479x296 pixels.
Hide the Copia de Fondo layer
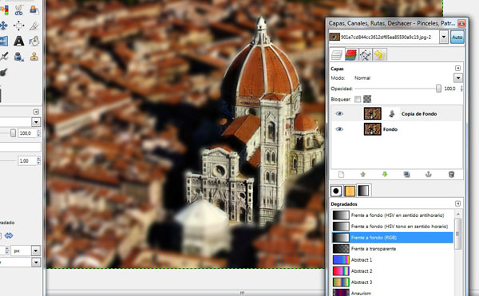click(339, 113)
